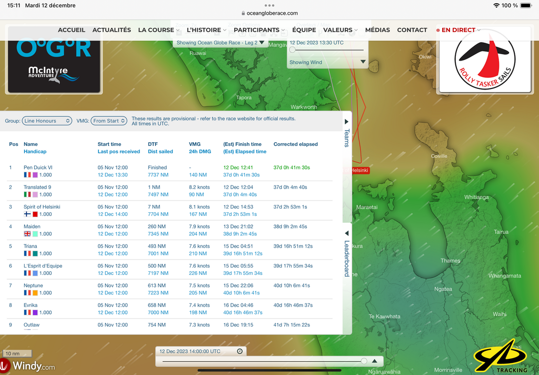Viewport: 539px width, 375px height.
Task: Open the Spirit of Helsinki boat entry
Action: [42, 207]
